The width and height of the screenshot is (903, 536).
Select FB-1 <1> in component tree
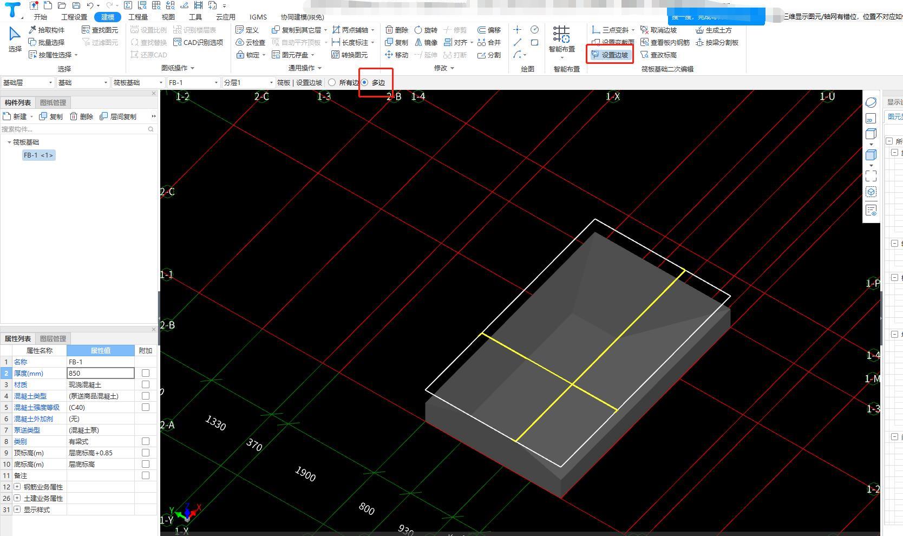point(38,155)
